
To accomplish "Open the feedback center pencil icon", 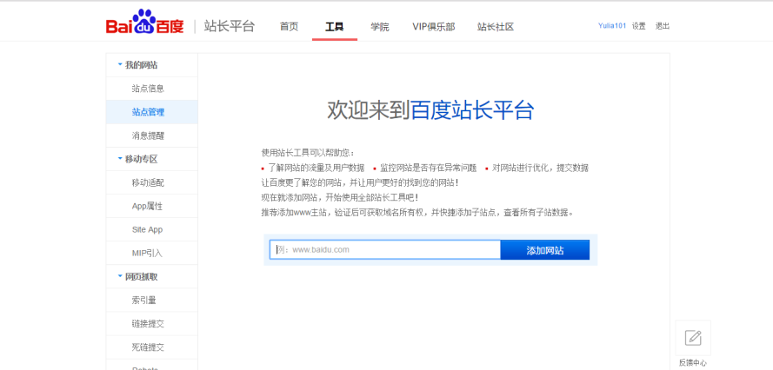I will pyautogui.click(x=693, y=338).
